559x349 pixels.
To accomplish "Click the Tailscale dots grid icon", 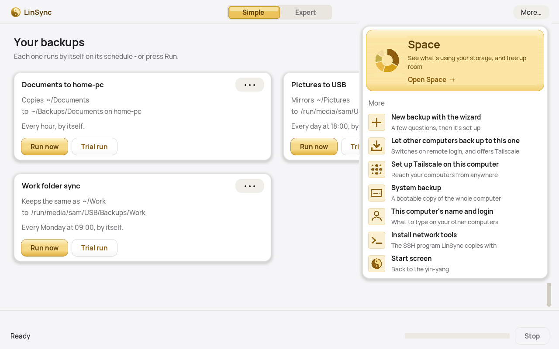I will pyautogui.click(x=376, y=169).
